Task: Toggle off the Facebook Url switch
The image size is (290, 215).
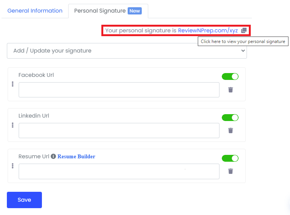Action: pos(230,76)
